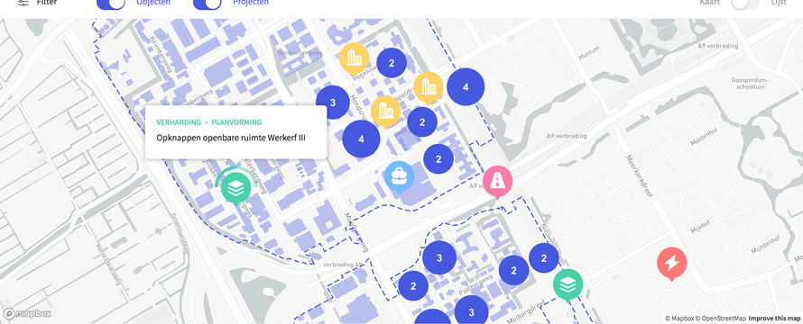Expand the 2 cluster above the briefcase marker
The height and width of the screenshot is (324, 803).
438,159
